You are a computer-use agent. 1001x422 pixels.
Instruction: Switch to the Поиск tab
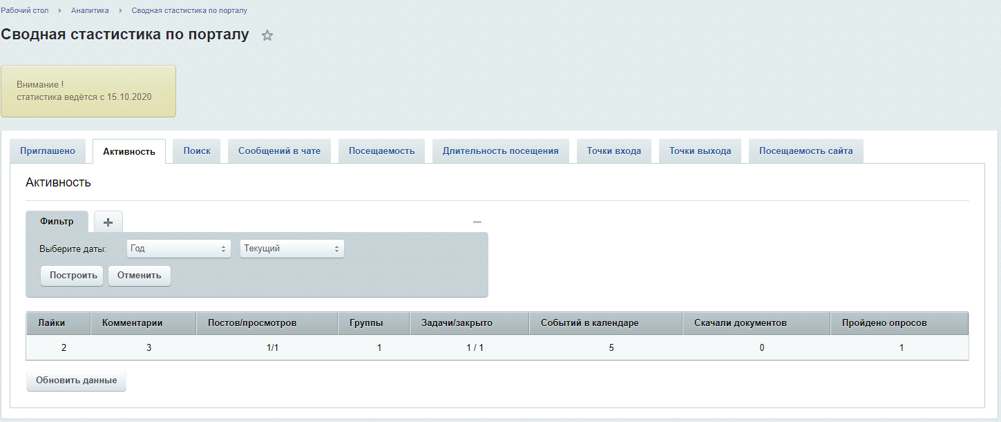(x=197, y=151)
